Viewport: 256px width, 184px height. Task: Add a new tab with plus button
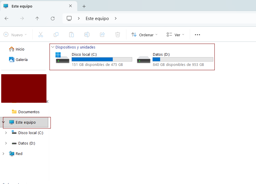pyautogui.click(x=84, y=6)
